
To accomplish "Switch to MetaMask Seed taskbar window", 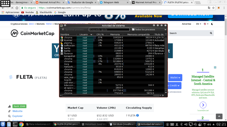I will pos(94,124).
